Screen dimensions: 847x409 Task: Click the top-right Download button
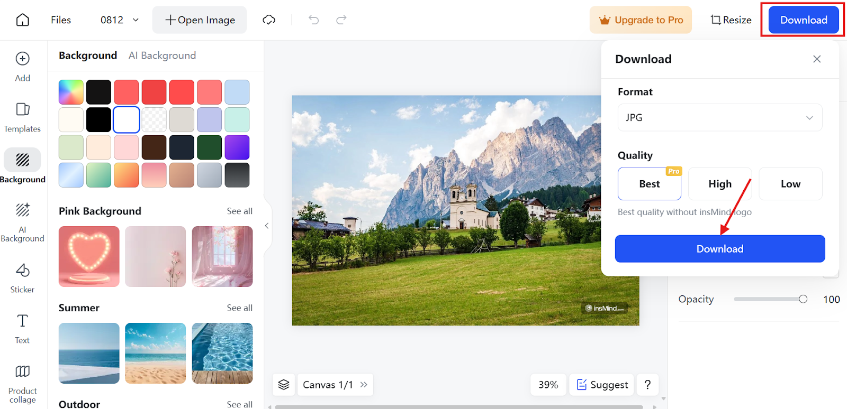pyautogui.click(x=804, y=20)
